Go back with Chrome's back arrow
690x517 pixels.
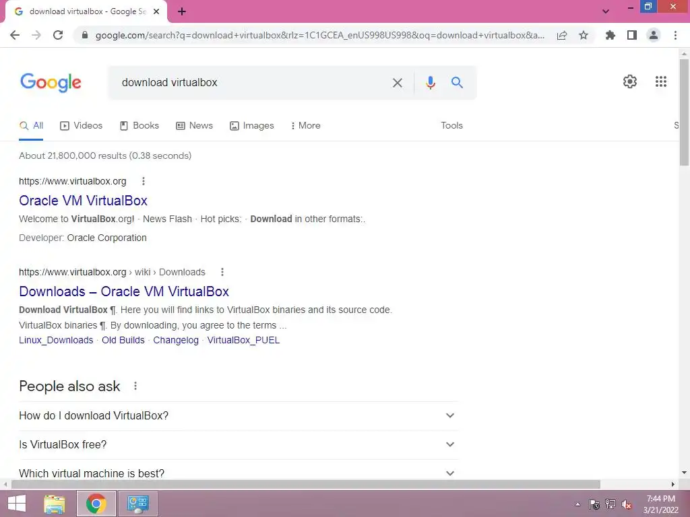tap(15, 35)
